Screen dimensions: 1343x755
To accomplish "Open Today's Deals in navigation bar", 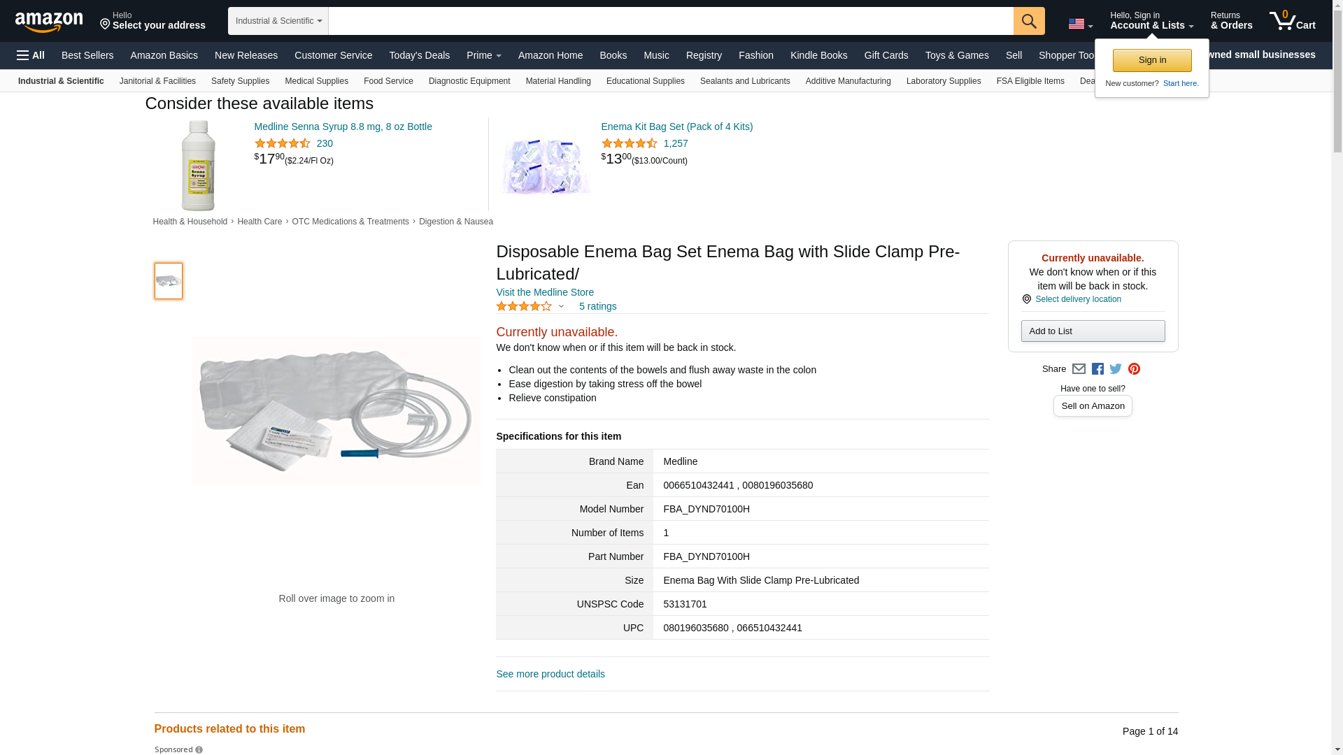I will (x=420, y=55).
